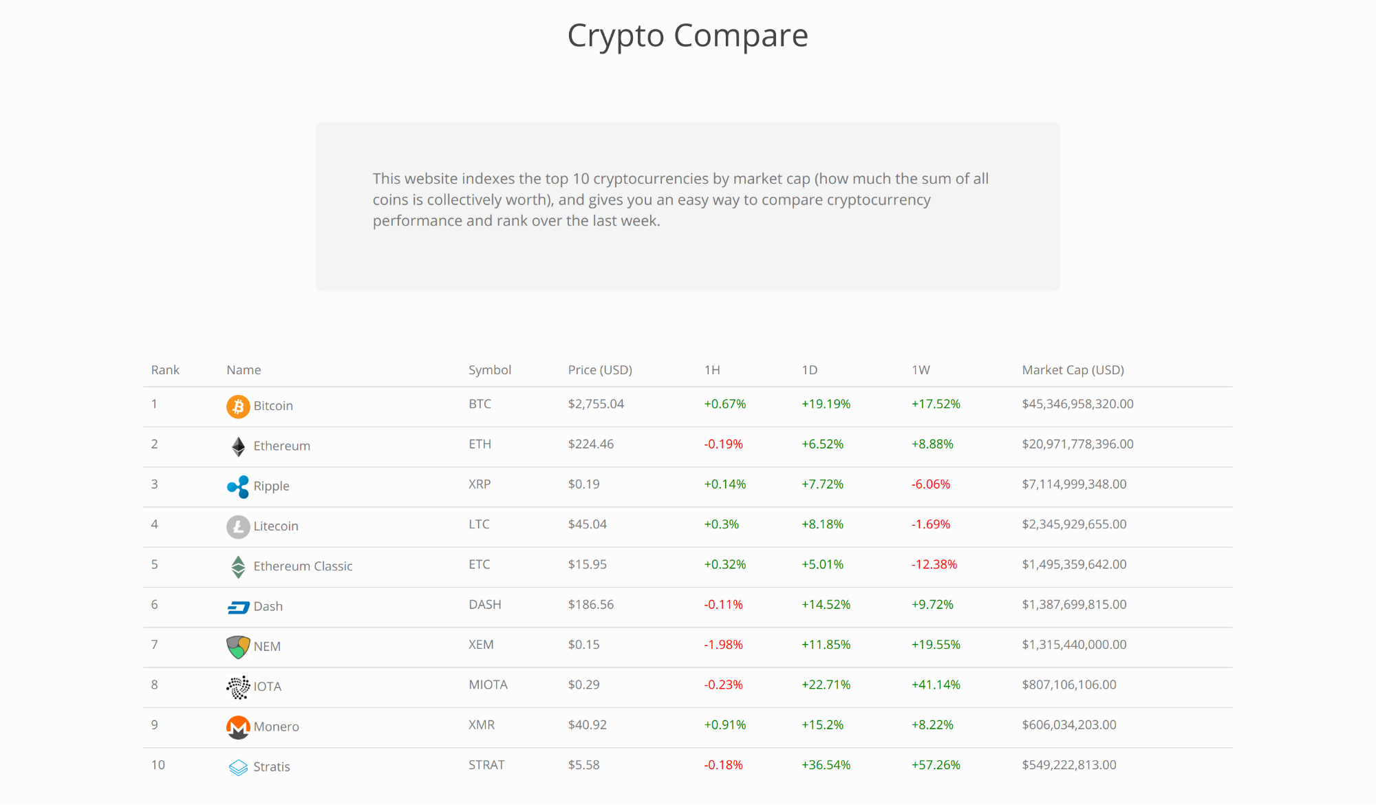Image resolution: width=1376 pixels, height=805 pixels.
Task: Click the Ethereum diamond icon
Action: coord(238,447)
